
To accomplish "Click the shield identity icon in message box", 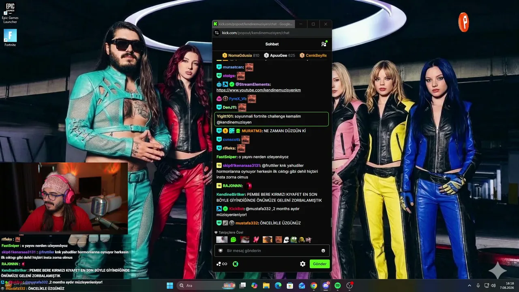I will pos(221,251).
